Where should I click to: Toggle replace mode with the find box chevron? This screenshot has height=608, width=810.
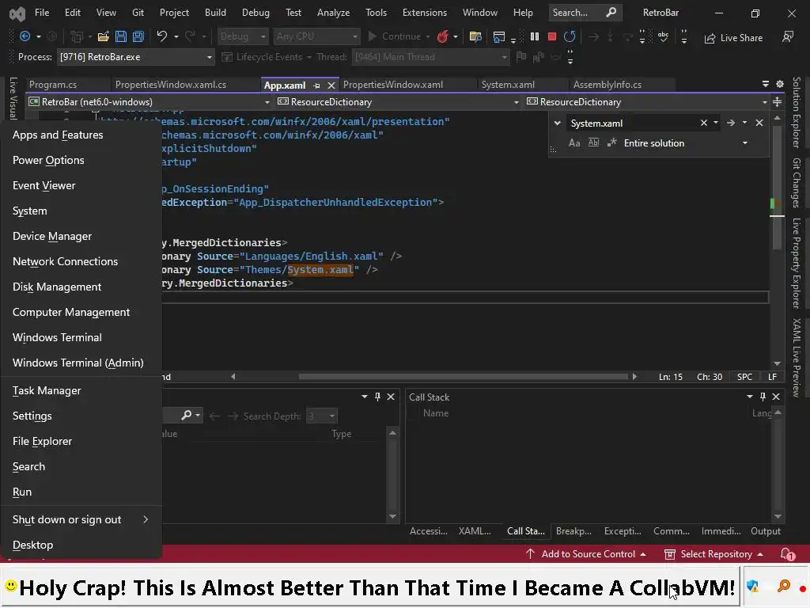click(x=558, y=123)
